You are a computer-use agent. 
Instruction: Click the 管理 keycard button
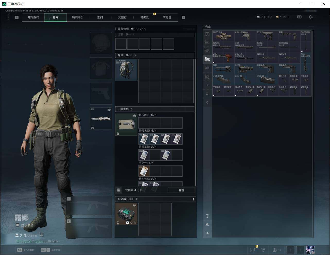[x=181, y=190]
